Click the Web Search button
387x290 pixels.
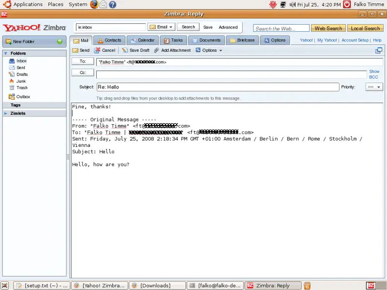pyautogui.click(x=328, y=29)
